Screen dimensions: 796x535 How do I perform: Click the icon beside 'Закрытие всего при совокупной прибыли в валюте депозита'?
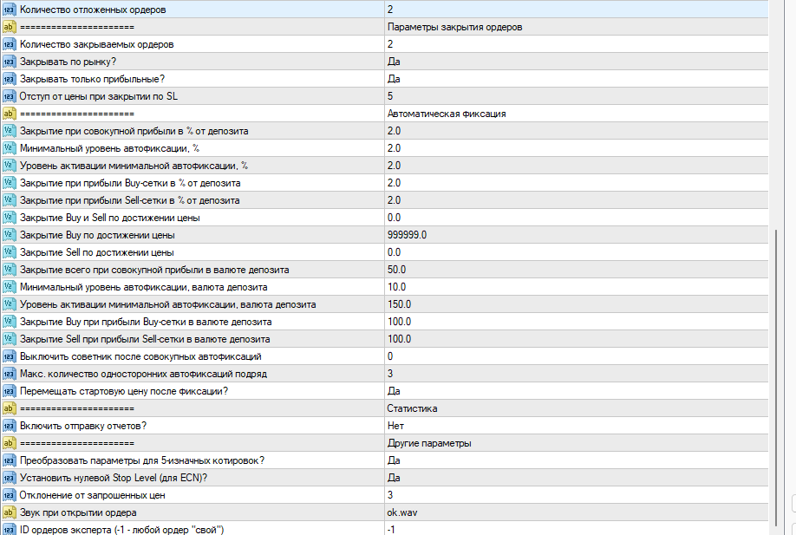point(10,270)
